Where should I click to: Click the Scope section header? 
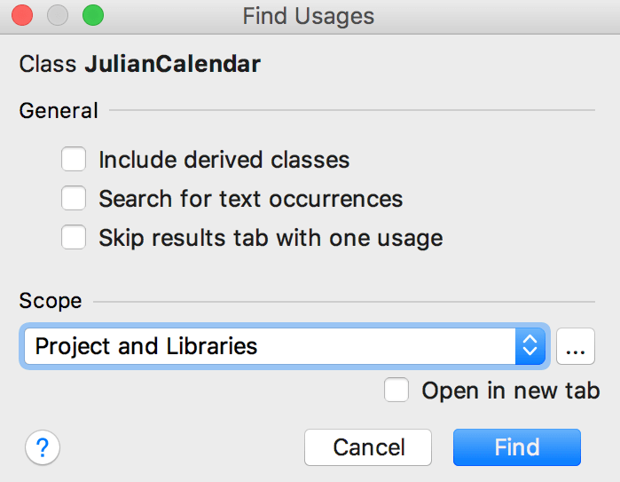coord(51,301)
